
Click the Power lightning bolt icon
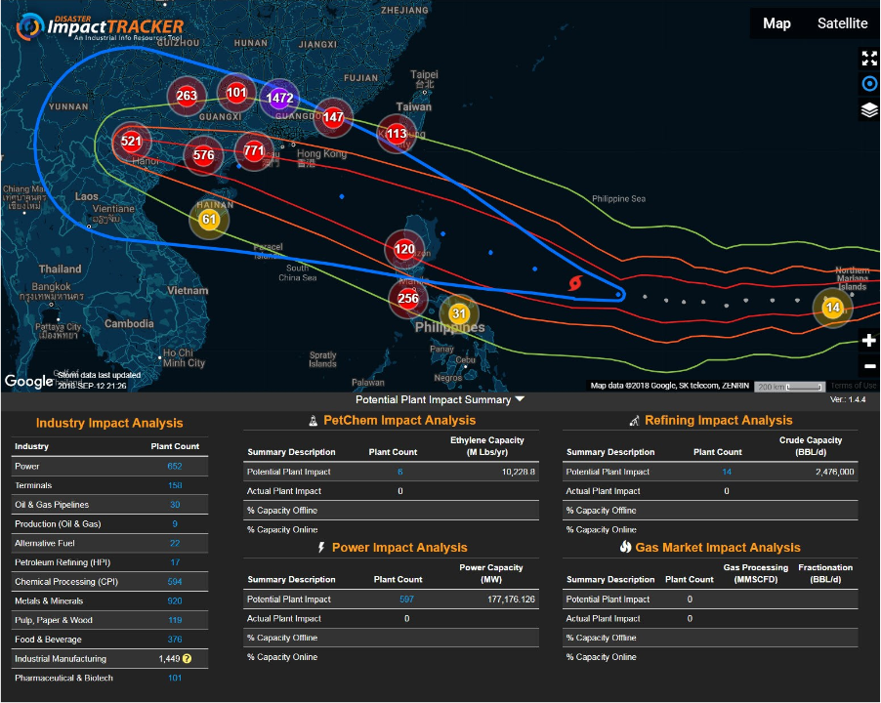pos(321,548)
